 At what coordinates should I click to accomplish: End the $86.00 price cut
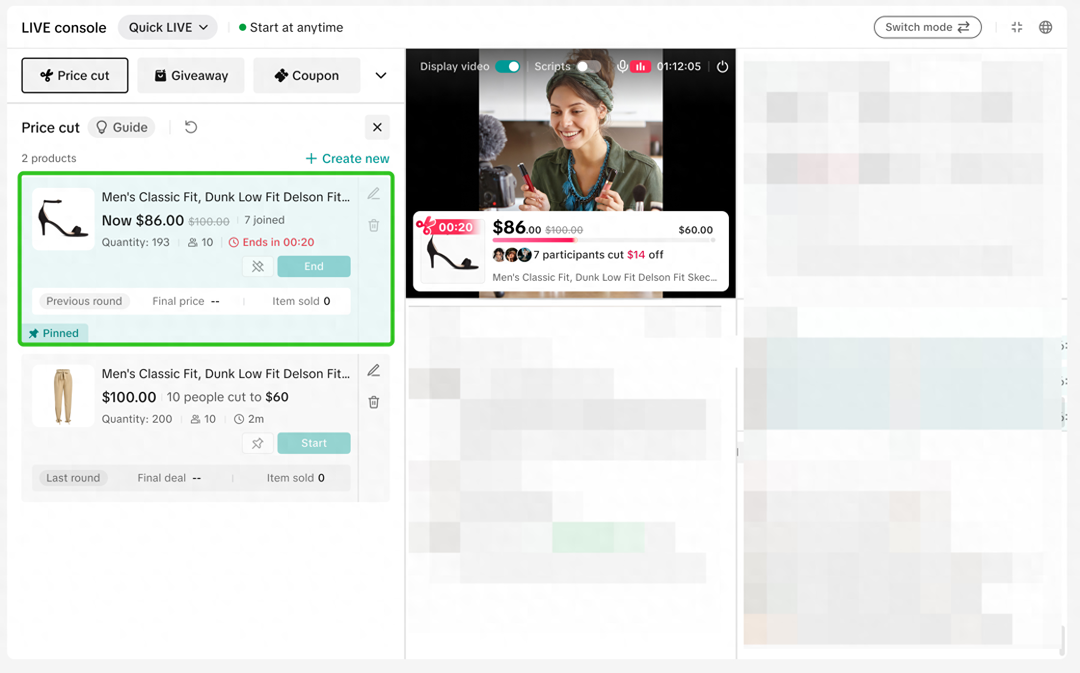[314, 266]
